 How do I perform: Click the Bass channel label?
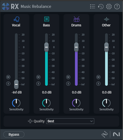pos(46,25)
